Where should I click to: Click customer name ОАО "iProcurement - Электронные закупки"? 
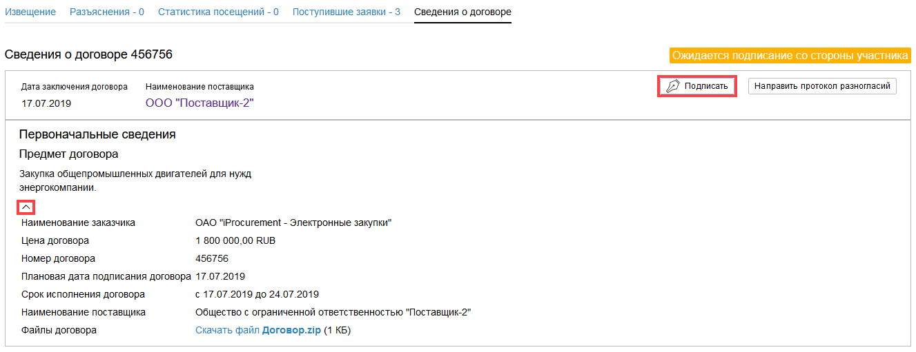(x=293, y=223)
